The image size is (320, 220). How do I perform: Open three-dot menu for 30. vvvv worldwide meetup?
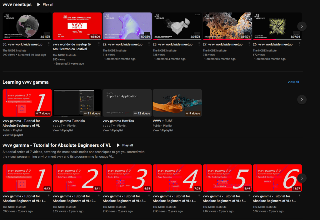[49, 44]
